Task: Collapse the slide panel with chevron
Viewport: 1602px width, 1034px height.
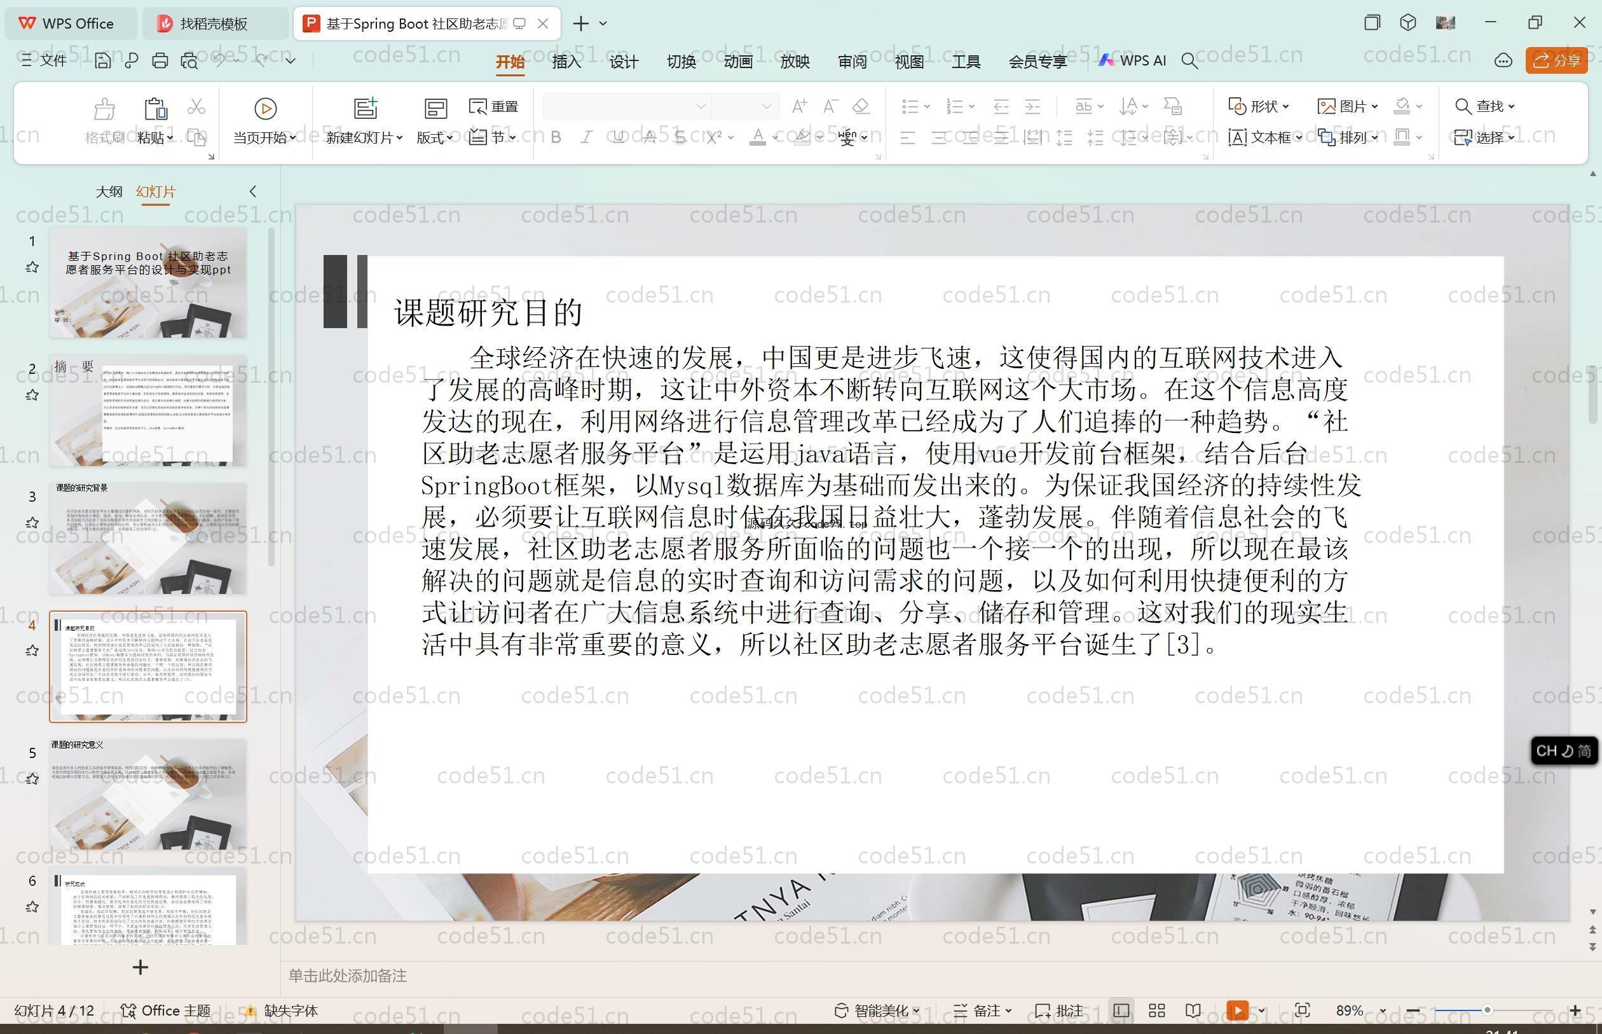Action: (x=253, y=191)
